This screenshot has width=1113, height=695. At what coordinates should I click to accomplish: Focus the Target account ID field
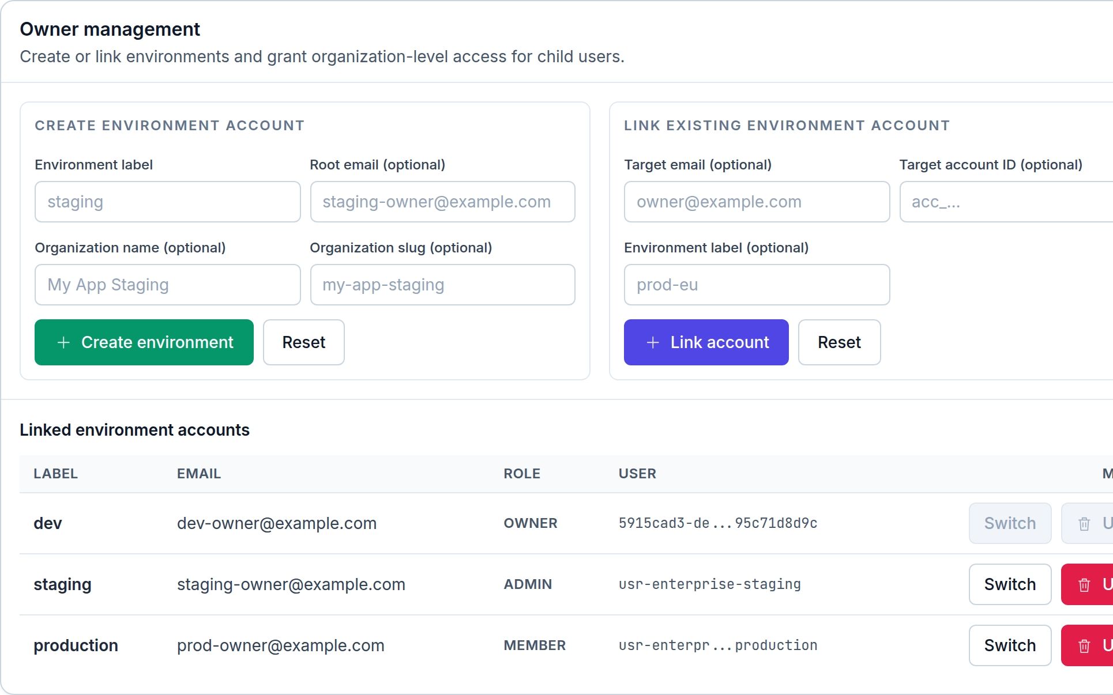point(1006,202)
